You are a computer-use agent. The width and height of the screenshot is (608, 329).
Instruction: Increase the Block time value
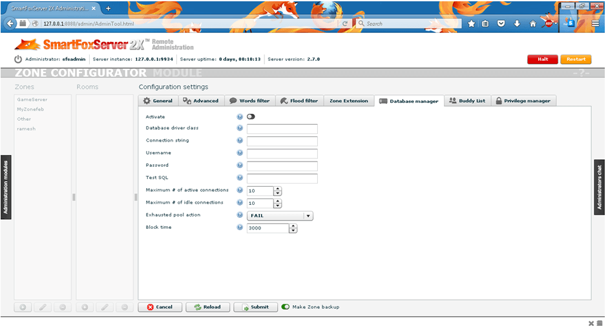293,226
